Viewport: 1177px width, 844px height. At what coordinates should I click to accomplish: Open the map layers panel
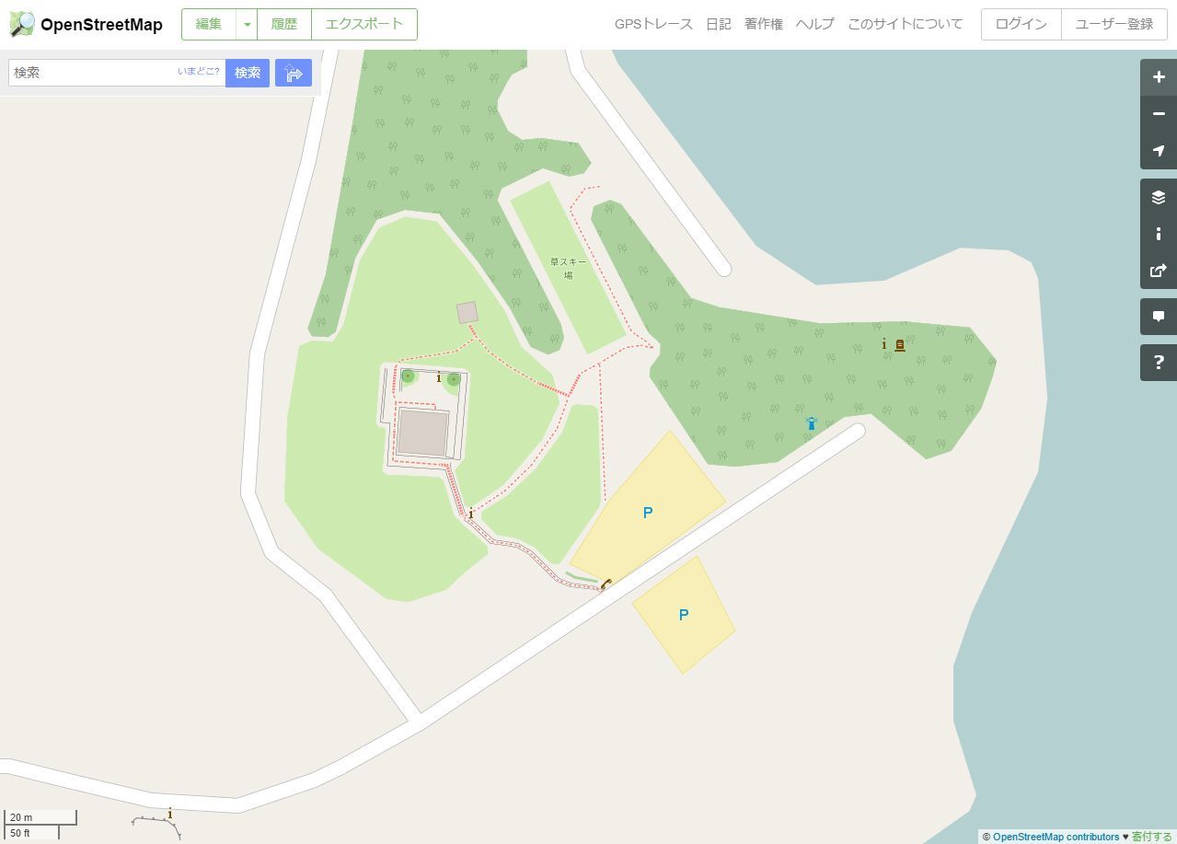tap(1159, 197)
